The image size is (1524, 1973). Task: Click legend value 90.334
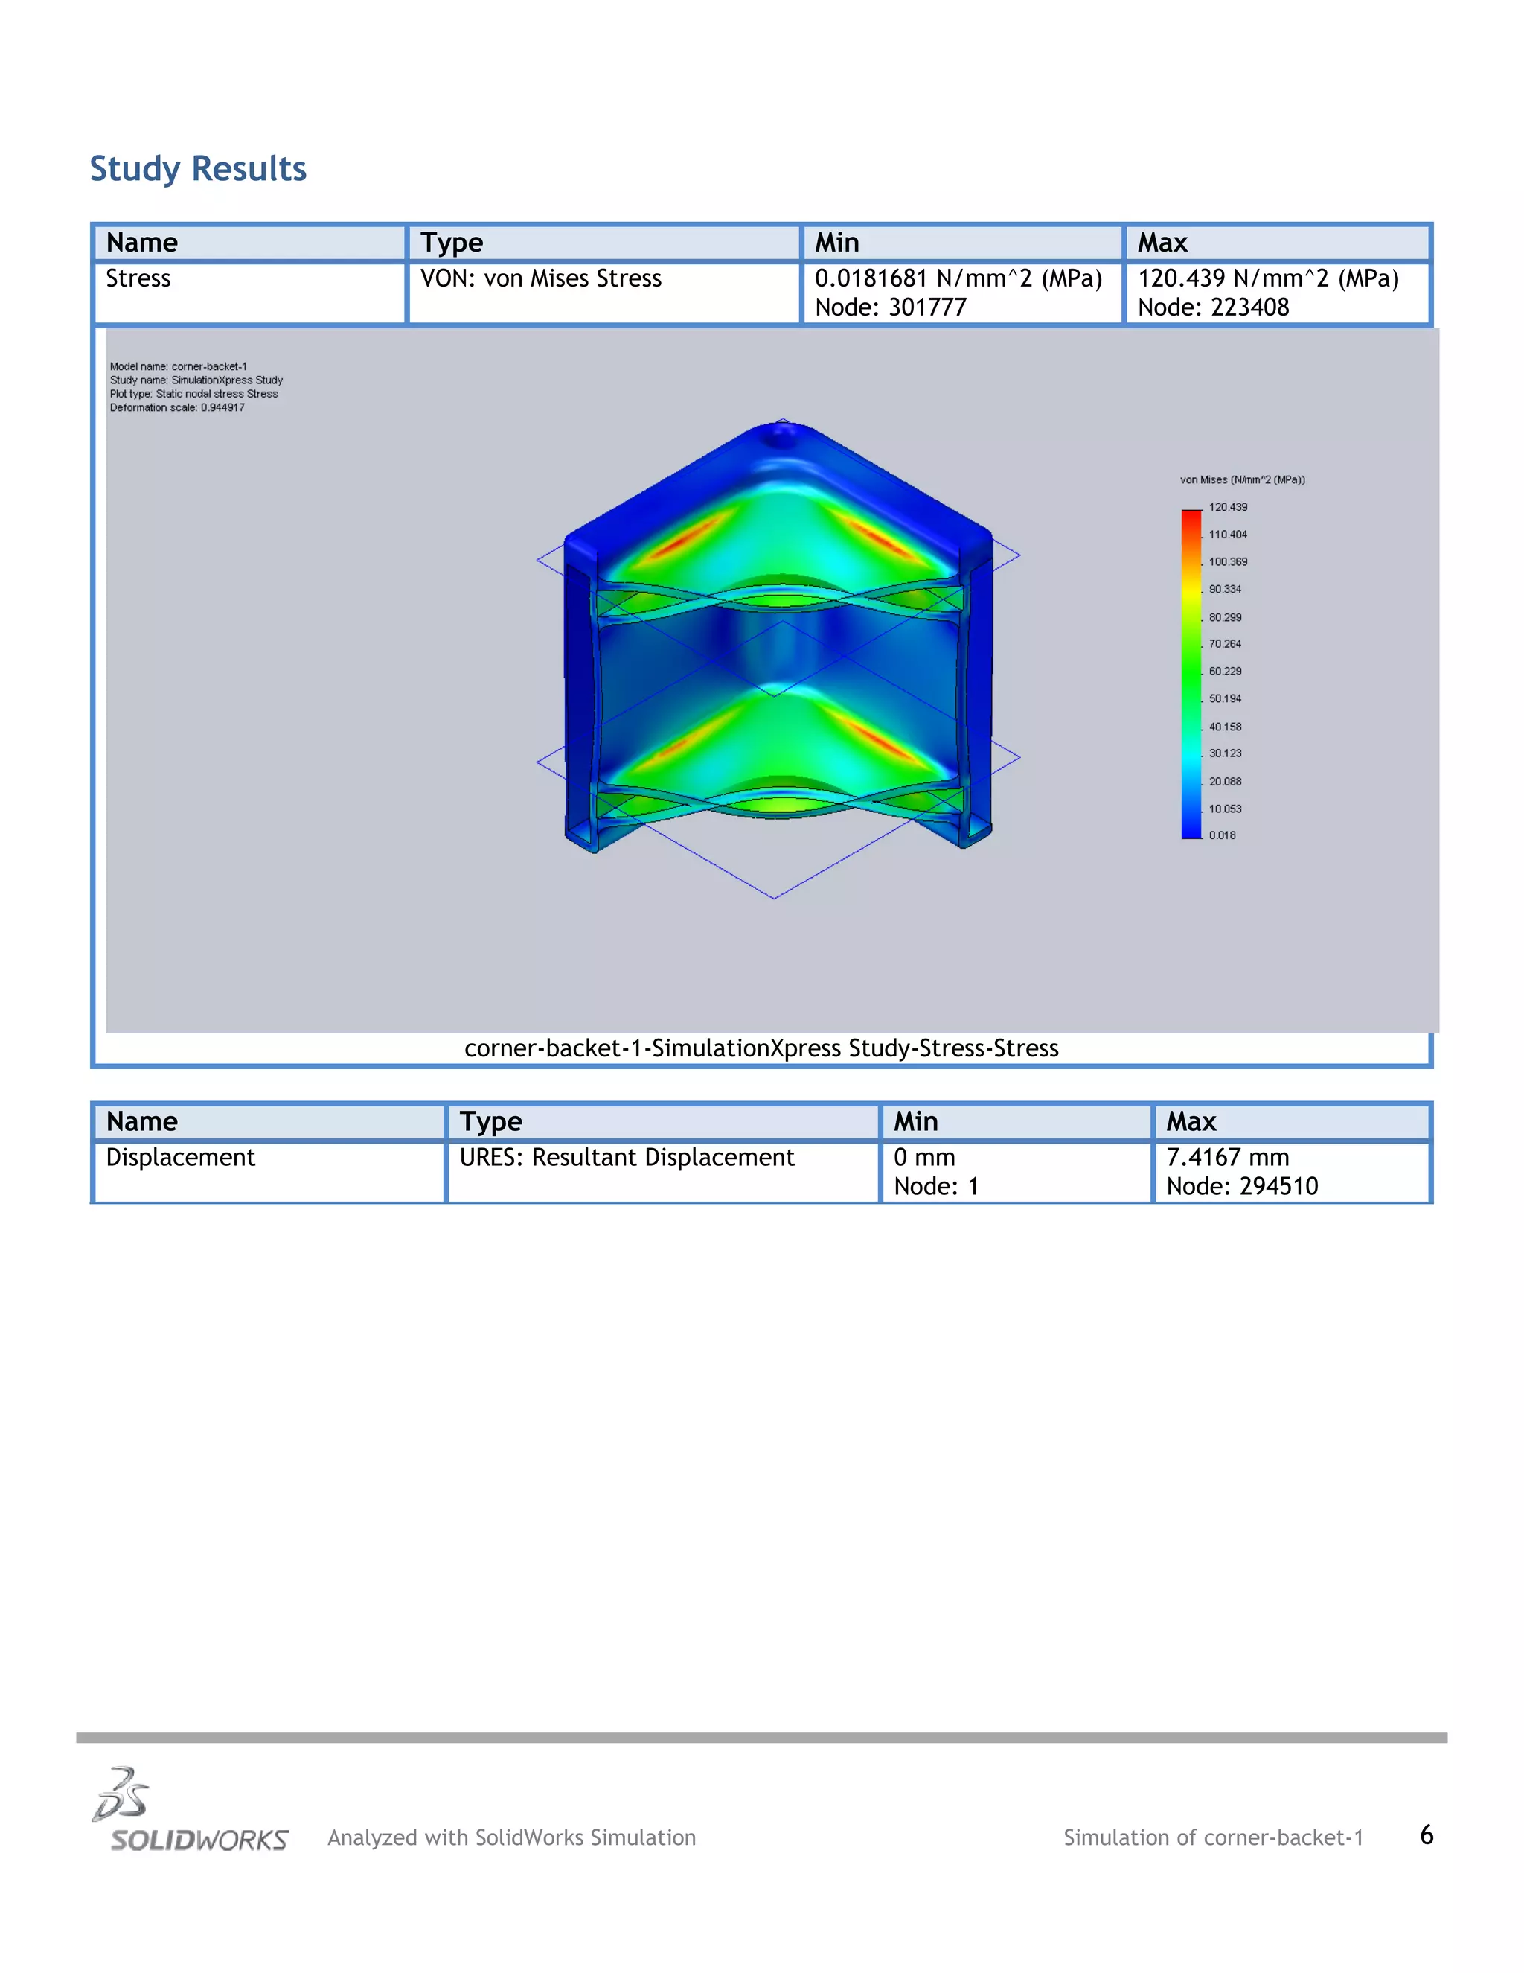pos(1225,589)
